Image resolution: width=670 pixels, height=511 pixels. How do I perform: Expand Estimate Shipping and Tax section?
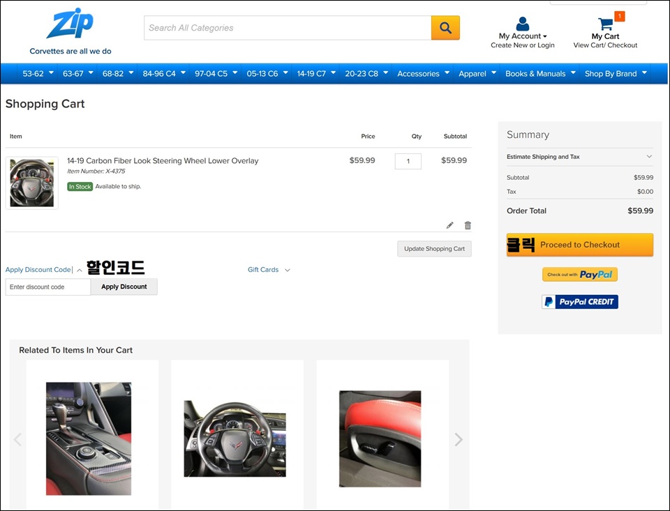click(x=579, y=157)
